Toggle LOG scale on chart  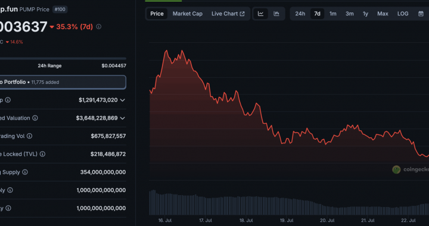[x=403, y=14]
